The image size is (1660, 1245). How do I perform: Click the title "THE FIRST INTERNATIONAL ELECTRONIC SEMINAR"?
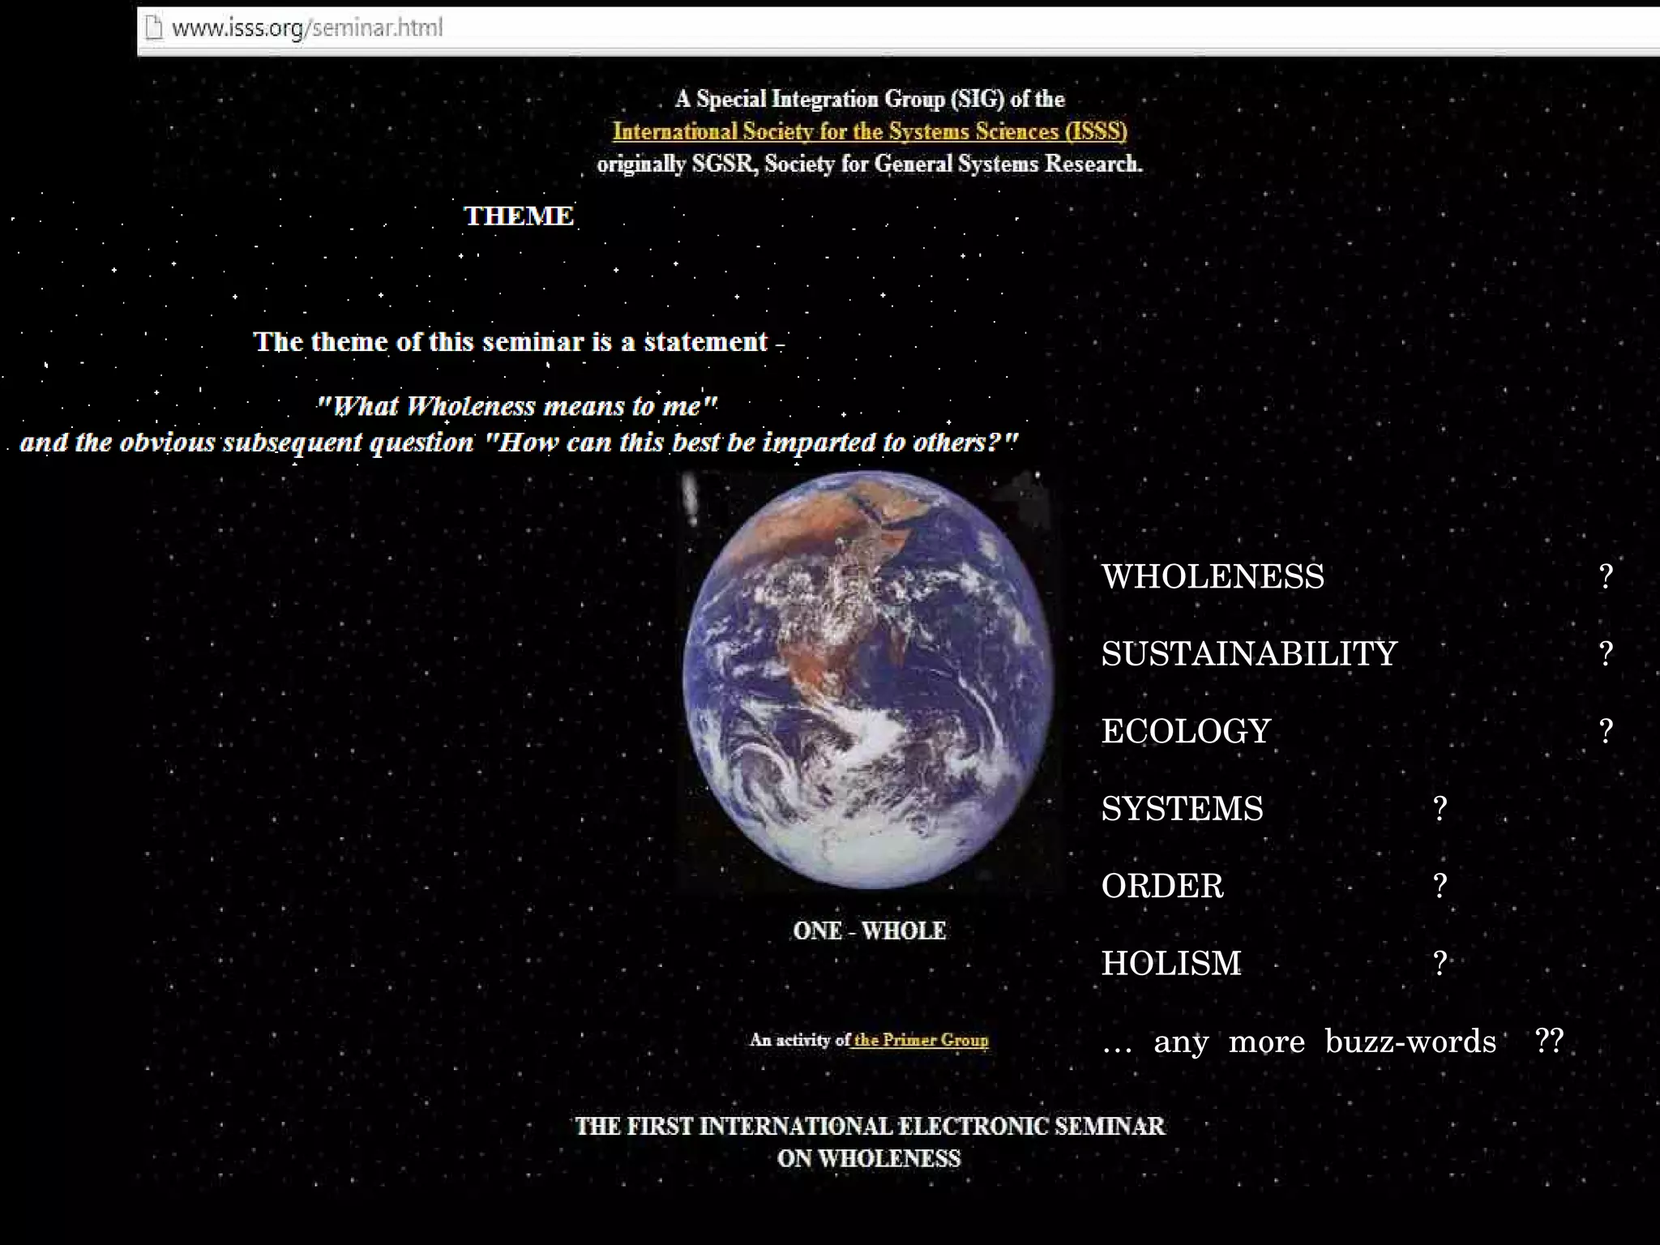pos(870,1126)
